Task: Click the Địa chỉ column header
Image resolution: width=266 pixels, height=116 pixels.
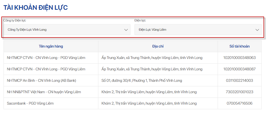Action: point(158,46)
